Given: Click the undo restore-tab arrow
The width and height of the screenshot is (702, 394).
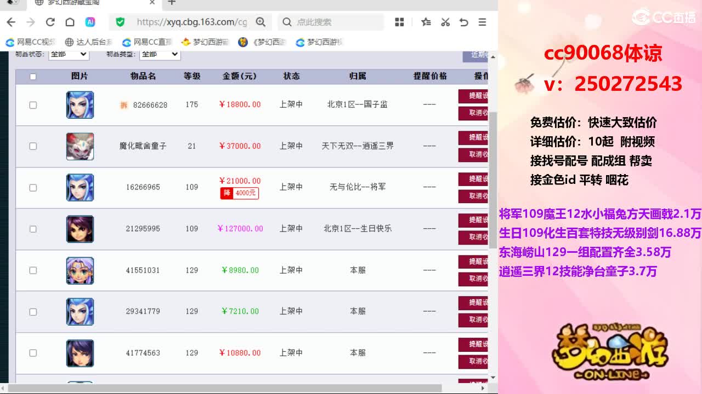Looking at the screenshot, I should click(464, 22).
